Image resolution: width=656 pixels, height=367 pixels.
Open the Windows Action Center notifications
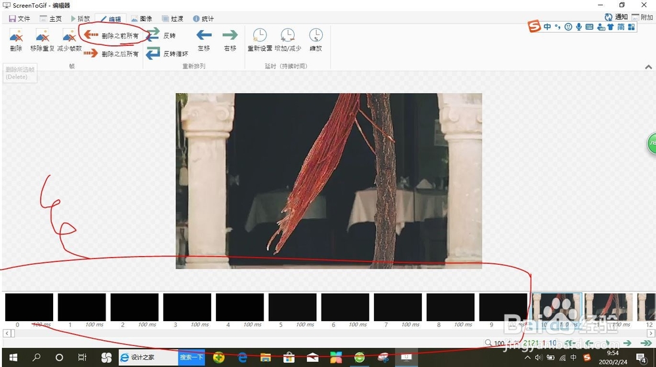tap(642, 357)
